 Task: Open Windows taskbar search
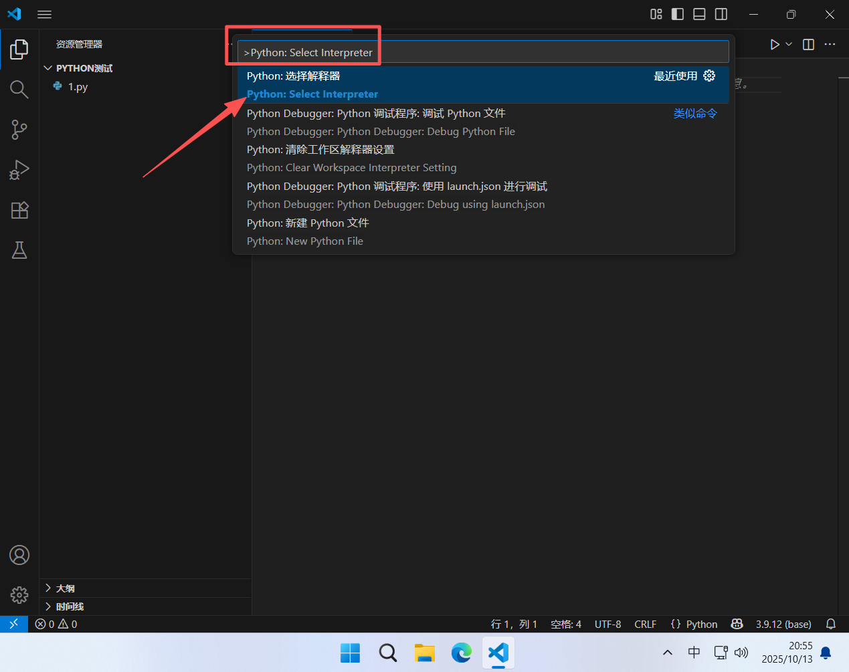click(387, 653)
